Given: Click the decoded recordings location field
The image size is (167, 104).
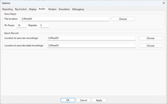Looking at the screenshot, I should pyautogui.click(x=91, y=46).
